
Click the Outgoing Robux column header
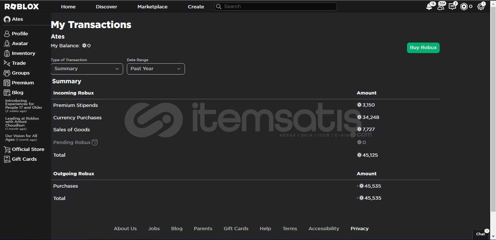(74, 174)
